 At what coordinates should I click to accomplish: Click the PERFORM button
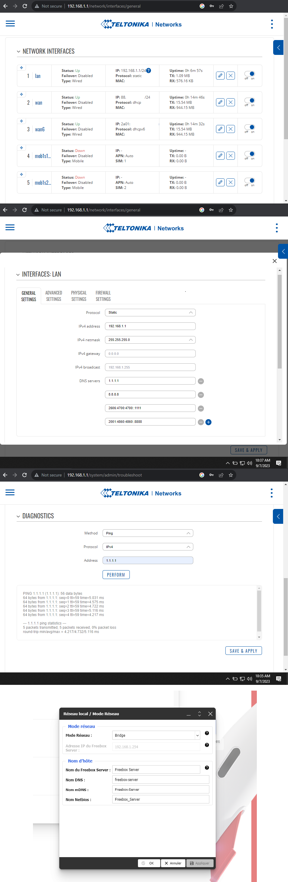(116, 574)
